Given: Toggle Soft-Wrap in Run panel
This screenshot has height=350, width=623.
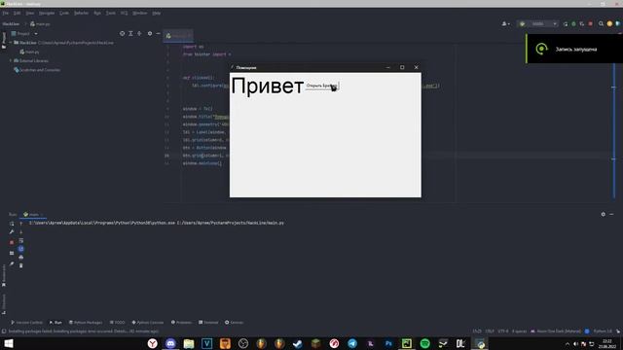Looking at the screenshot, I should (x=21, y=240).
